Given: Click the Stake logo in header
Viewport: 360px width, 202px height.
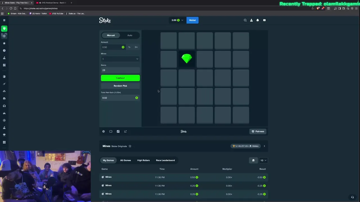Looking at the screenshot, I should pos(105,20).
